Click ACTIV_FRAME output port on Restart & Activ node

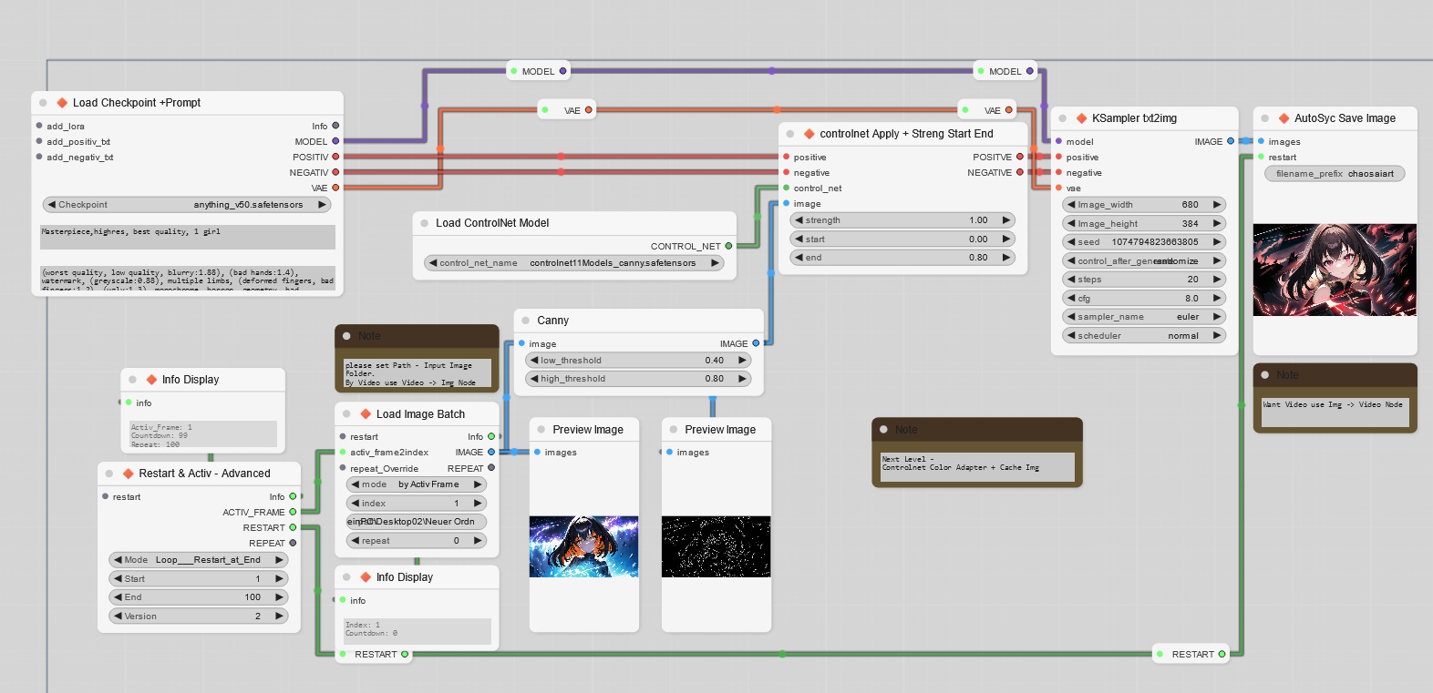[293, 512]
